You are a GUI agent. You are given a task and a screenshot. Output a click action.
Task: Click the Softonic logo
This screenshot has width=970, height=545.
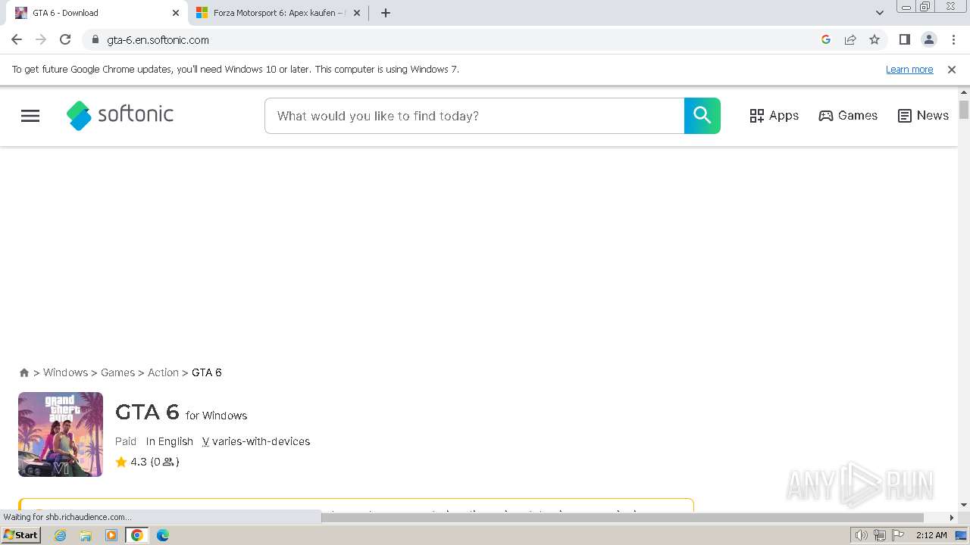(120, 115)
